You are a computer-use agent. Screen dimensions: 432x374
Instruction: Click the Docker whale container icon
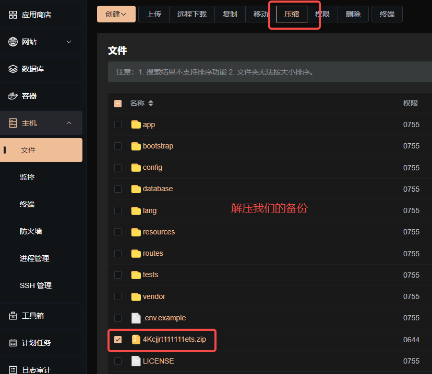[13, 96]
